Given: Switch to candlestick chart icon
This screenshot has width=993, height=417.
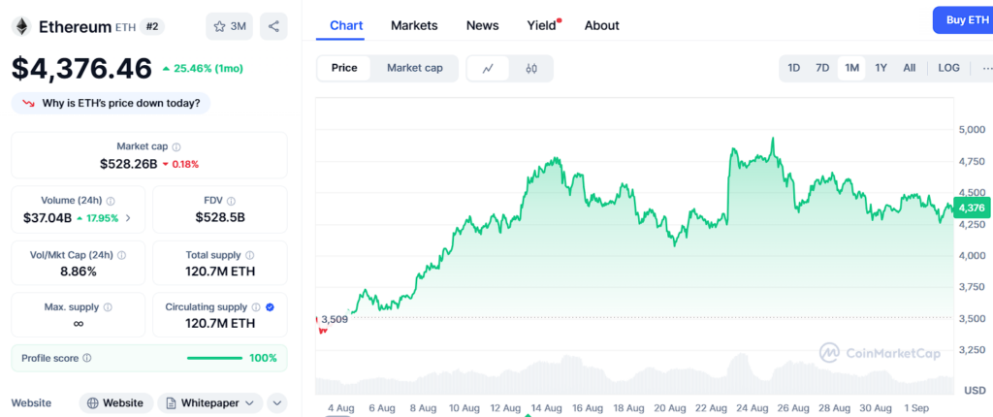Looking at the screenshot, I should tap(531, 68).
